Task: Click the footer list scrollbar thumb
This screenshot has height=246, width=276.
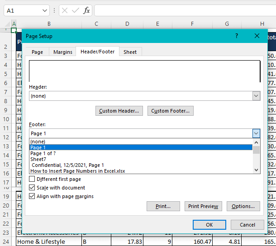Action: (256, 150)
